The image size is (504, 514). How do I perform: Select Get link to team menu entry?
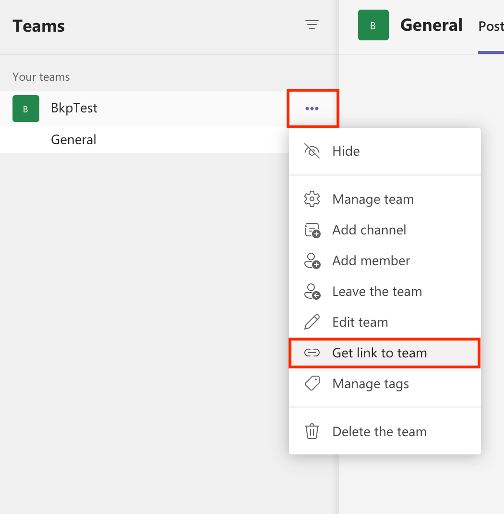point(379,353)
